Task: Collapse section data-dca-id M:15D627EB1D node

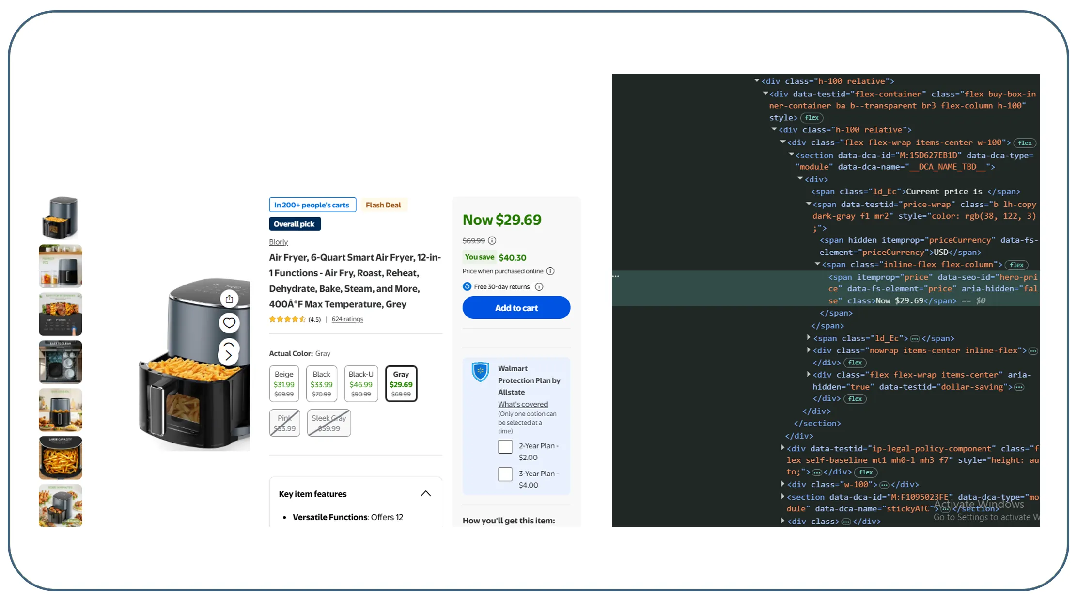Action: click(792, 155)
